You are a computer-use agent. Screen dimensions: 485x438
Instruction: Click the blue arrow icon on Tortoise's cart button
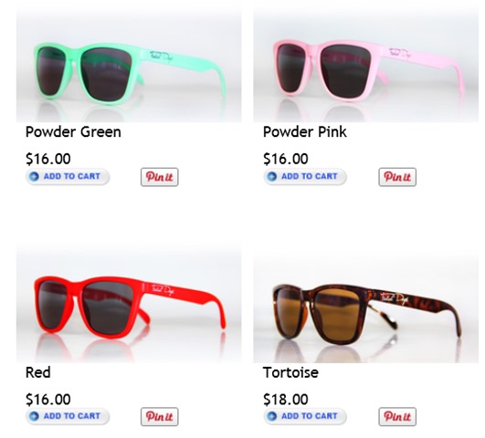pos(271,416)
